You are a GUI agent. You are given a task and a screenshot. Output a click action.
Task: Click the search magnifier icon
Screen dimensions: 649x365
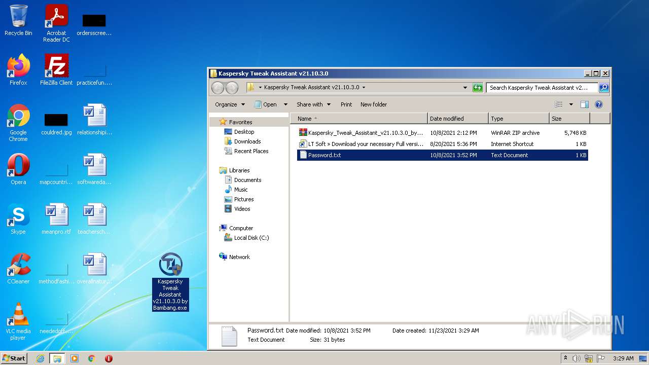604,88
